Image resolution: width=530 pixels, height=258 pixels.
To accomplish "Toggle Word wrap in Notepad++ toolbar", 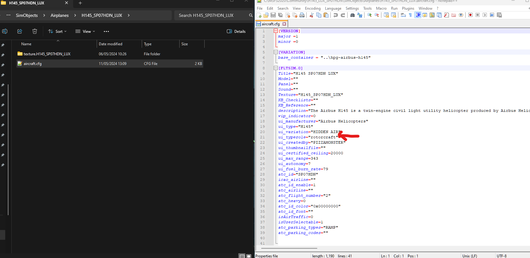I will (403, 15).
